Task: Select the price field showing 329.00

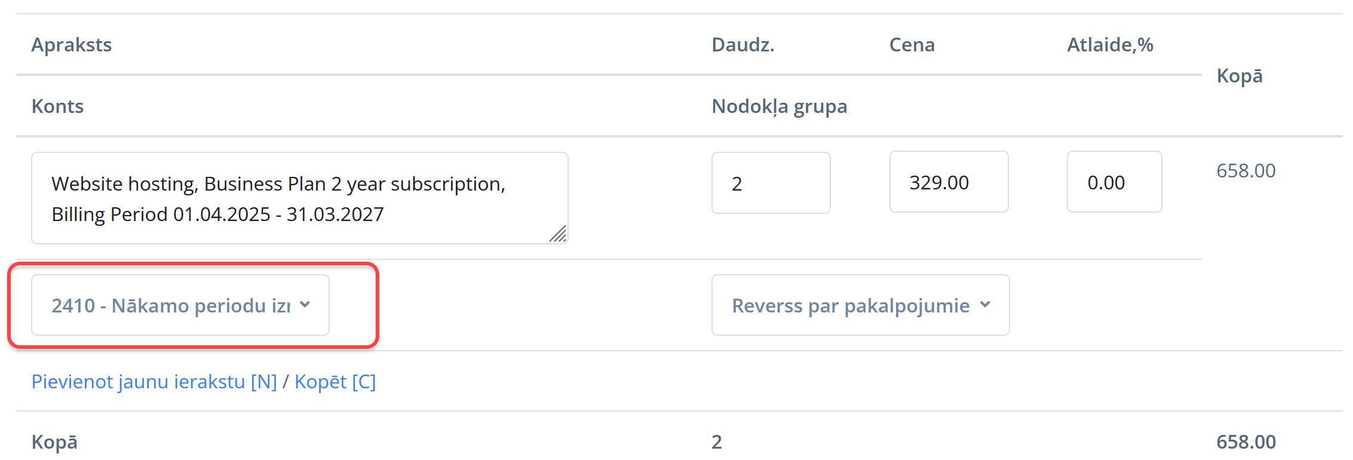Action: (x=948, y=182)
